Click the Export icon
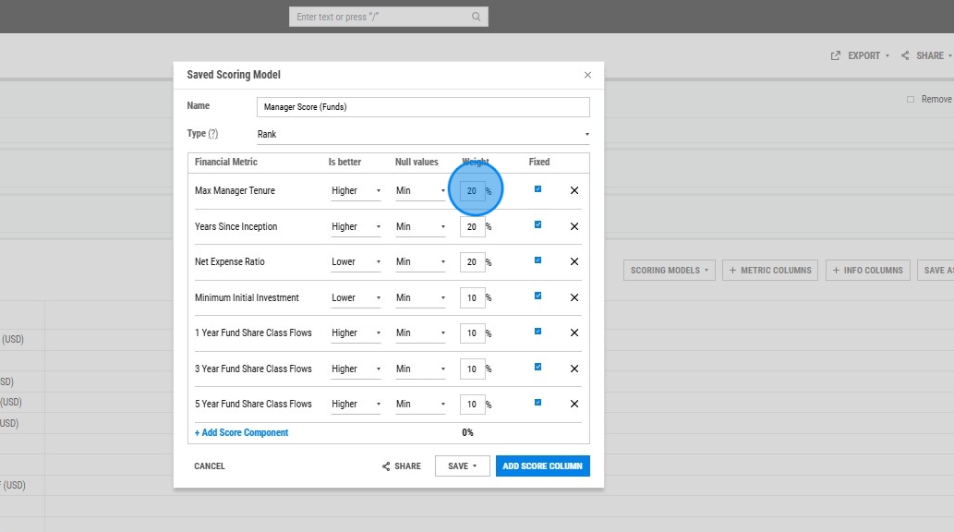Image resolution: width=954 pixels, height=532 pixels. [x=836, y=55]
